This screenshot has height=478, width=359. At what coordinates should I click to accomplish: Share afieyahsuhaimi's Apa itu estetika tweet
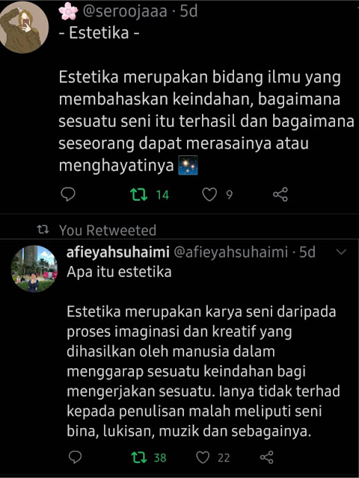click(266, 457)
